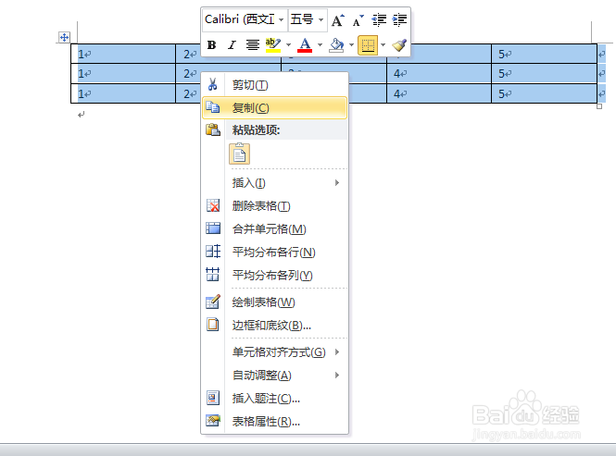
Task: Click the Increase Indent icon
Action: 399,19
